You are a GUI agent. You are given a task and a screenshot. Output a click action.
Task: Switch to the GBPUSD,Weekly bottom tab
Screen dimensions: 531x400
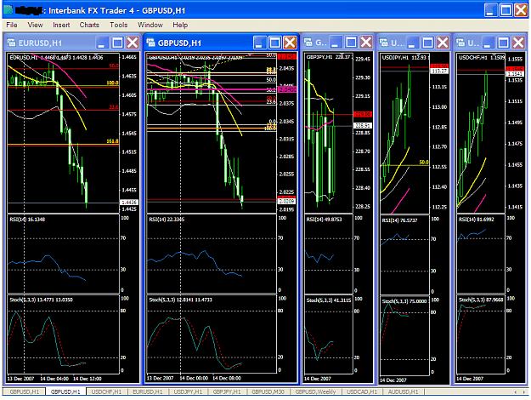[x=315, y=391]
